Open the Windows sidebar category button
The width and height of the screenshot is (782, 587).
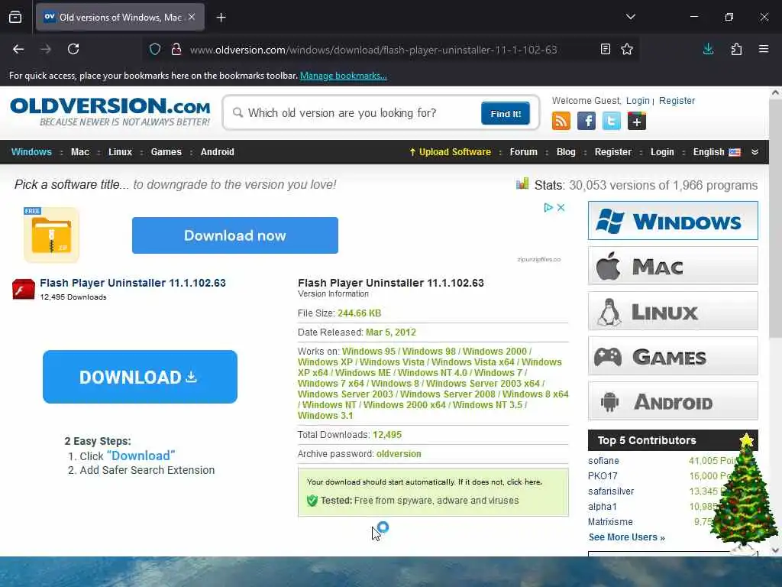(673, 221)
